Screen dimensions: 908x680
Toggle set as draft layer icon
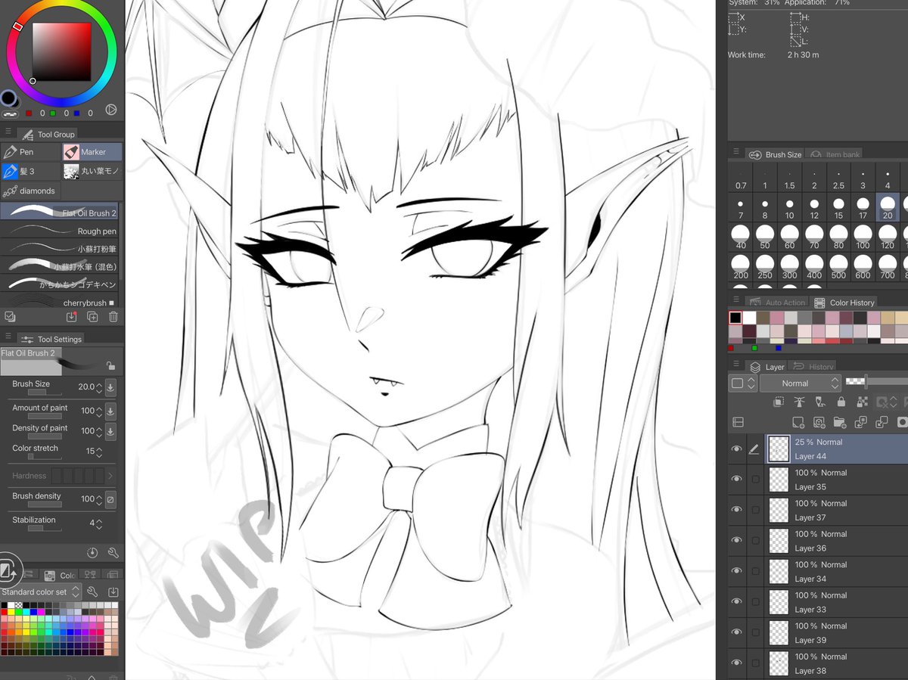820,402
